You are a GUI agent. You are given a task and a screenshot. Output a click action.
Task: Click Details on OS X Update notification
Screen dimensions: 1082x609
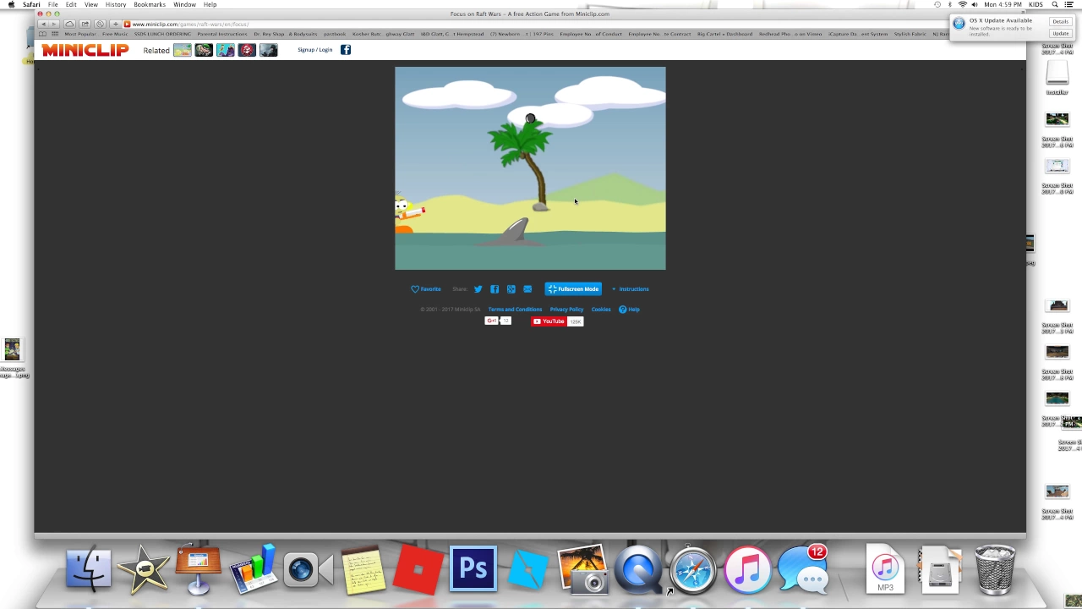(1060, 21)
